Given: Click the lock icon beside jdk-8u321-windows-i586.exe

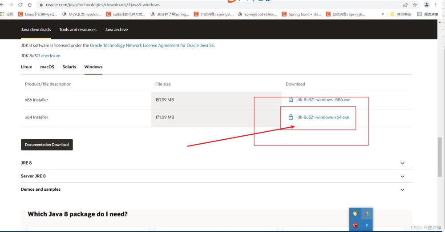Looking at the screenshot, I should [291, 100].
